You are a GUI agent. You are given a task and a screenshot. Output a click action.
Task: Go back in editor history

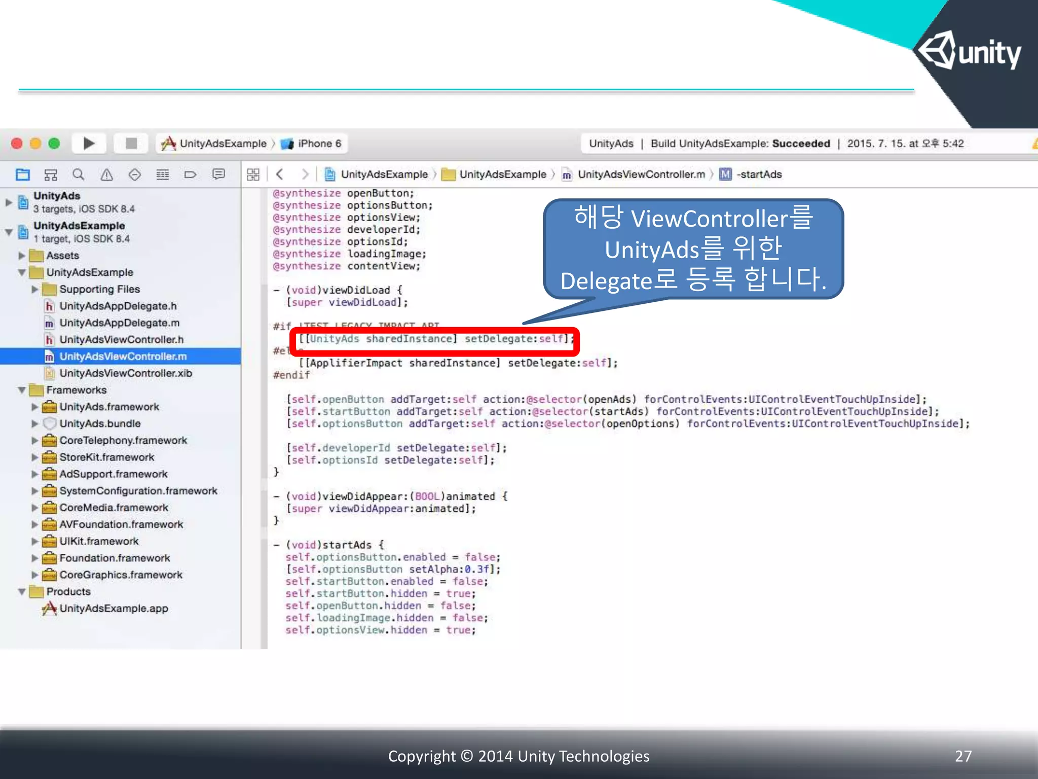tap(279, 174)
